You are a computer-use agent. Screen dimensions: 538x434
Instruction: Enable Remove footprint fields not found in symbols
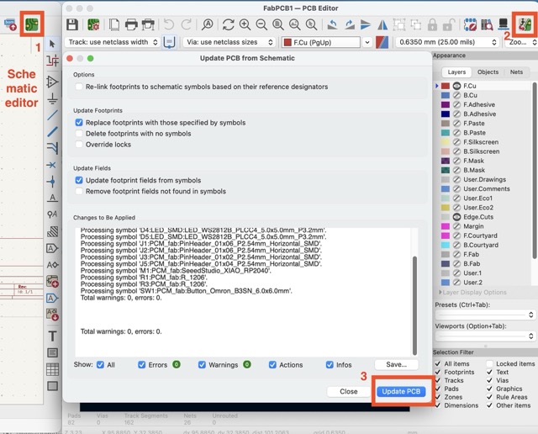[x=79, y=191]
